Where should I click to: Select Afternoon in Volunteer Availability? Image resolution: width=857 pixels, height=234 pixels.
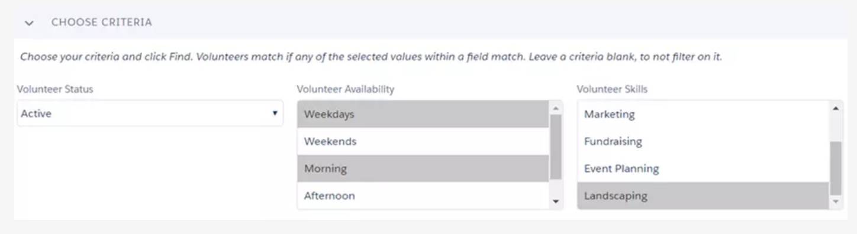[x=423, y=196]
